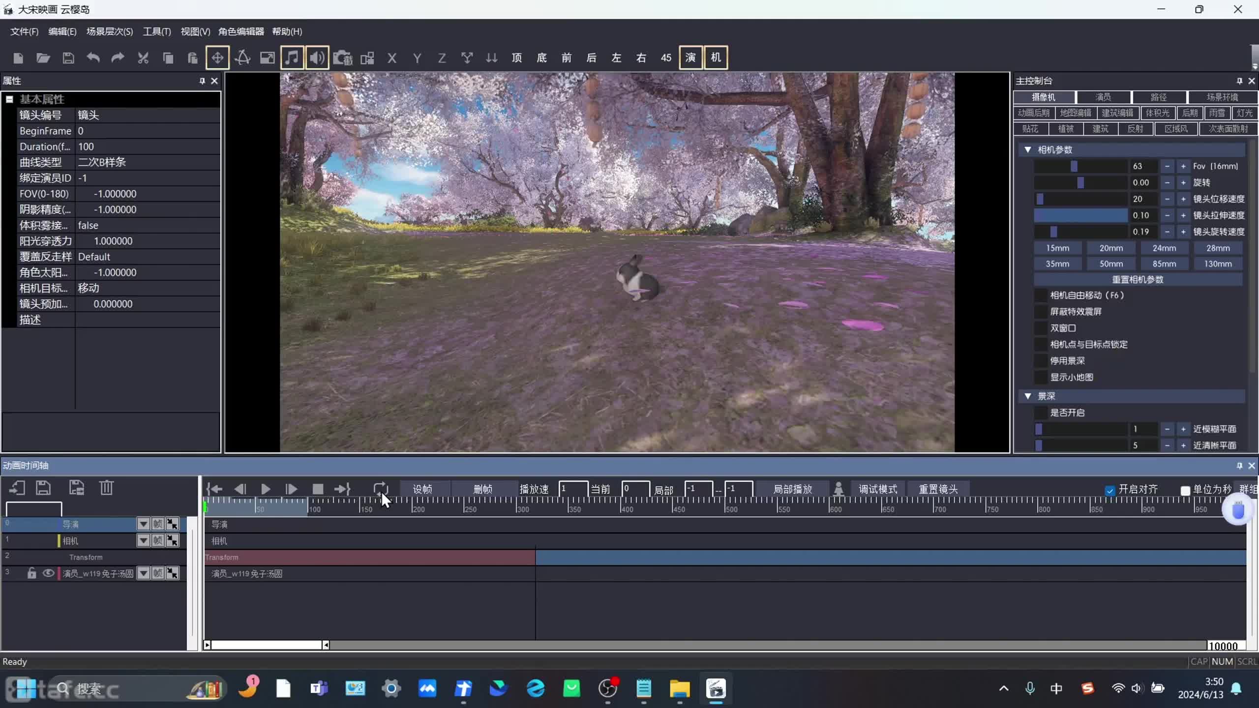Open the 体积光 tab

[1158, 113]
